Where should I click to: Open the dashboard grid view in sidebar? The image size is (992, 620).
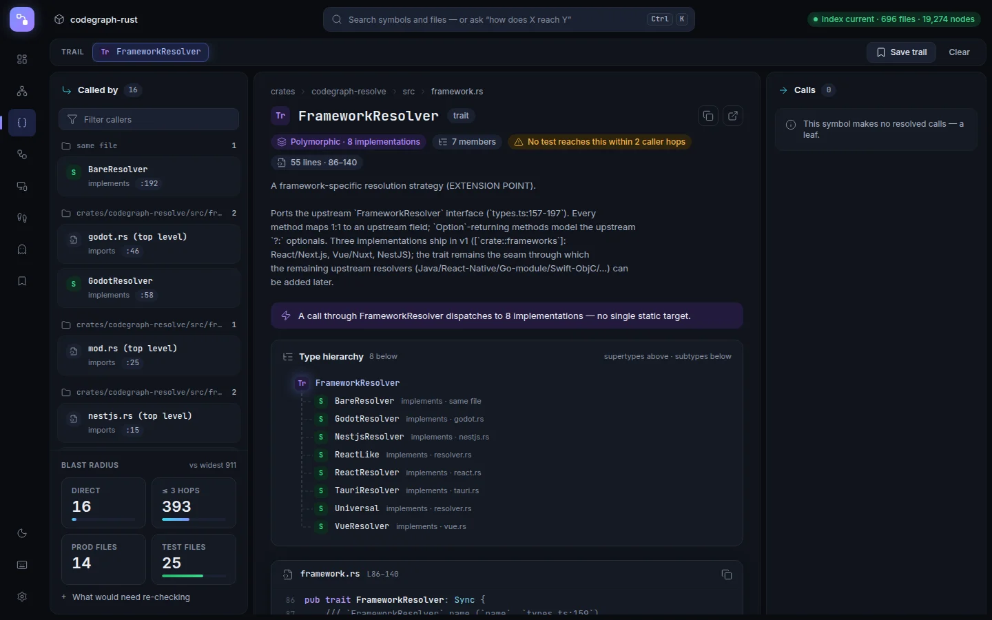click(22, 59)
